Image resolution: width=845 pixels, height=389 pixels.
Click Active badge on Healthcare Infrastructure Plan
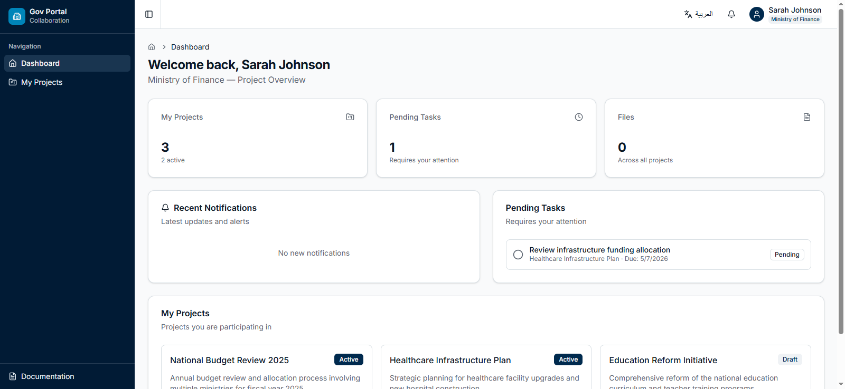tap(568, 359)
